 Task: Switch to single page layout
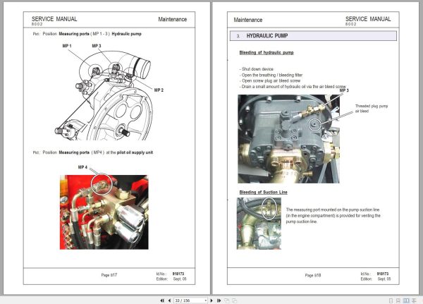pos(391,300)
